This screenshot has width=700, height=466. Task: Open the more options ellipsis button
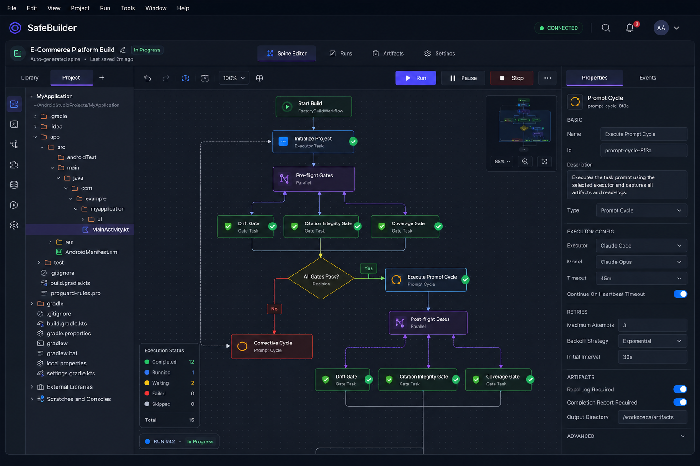(547, 78)
